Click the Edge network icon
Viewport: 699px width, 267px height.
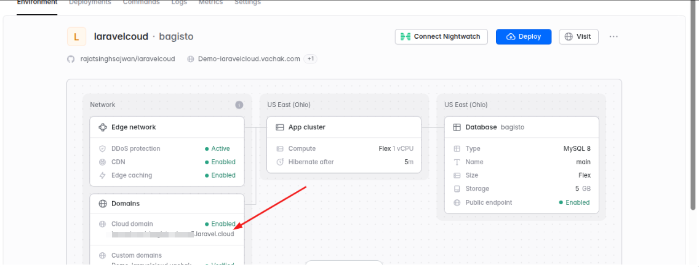coord(103,127)
